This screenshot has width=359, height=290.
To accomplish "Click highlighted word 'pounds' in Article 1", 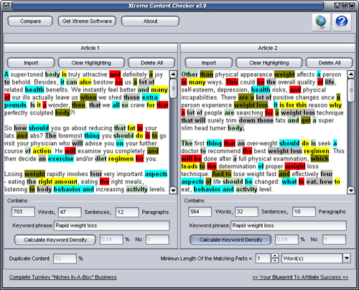I will (15, 105).
